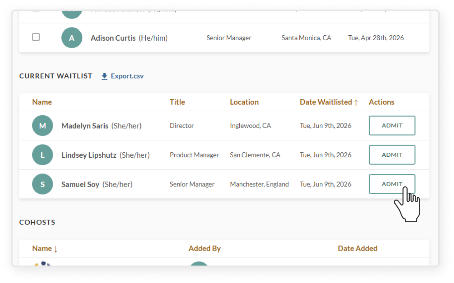Image resolution: width=454 pixels, height=283 pixels.
Task: Toggle sort on Date Waitlisted header
Action: coord(329,102)
